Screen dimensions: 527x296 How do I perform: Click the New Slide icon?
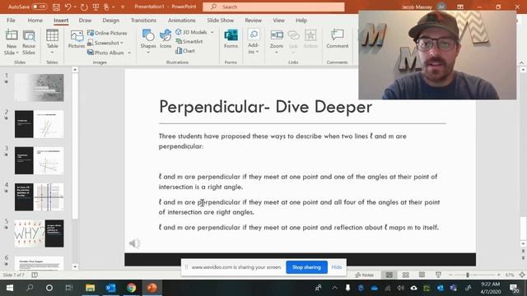pyautogui.click(x=12, y=35)
